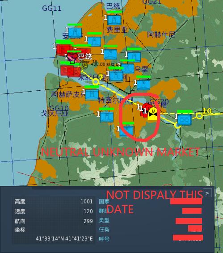The width and height of the screenshot is (223, 253).
Task: Click waypoint 10 circle on yellow route
Action: 199,116
